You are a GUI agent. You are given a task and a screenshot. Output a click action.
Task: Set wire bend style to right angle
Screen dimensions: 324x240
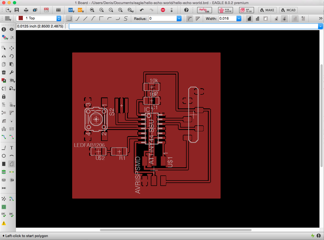69,19
